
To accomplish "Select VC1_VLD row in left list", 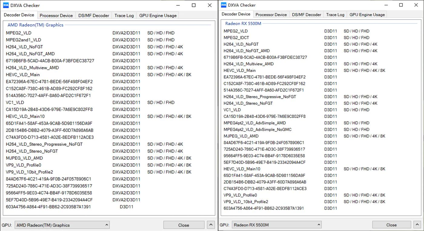I will pos(15,102).
